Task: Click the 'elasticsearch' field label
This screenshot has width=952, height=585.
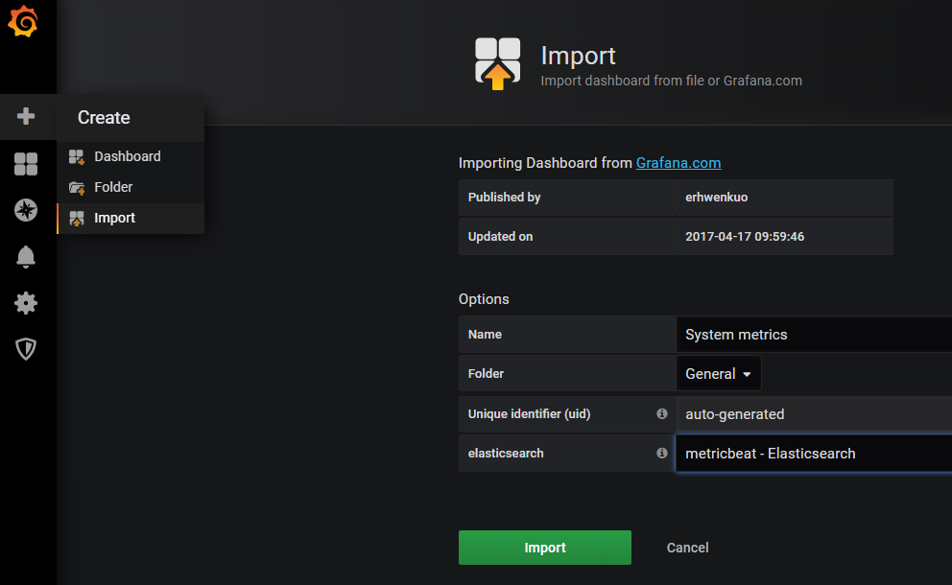Action: point(506,454)
